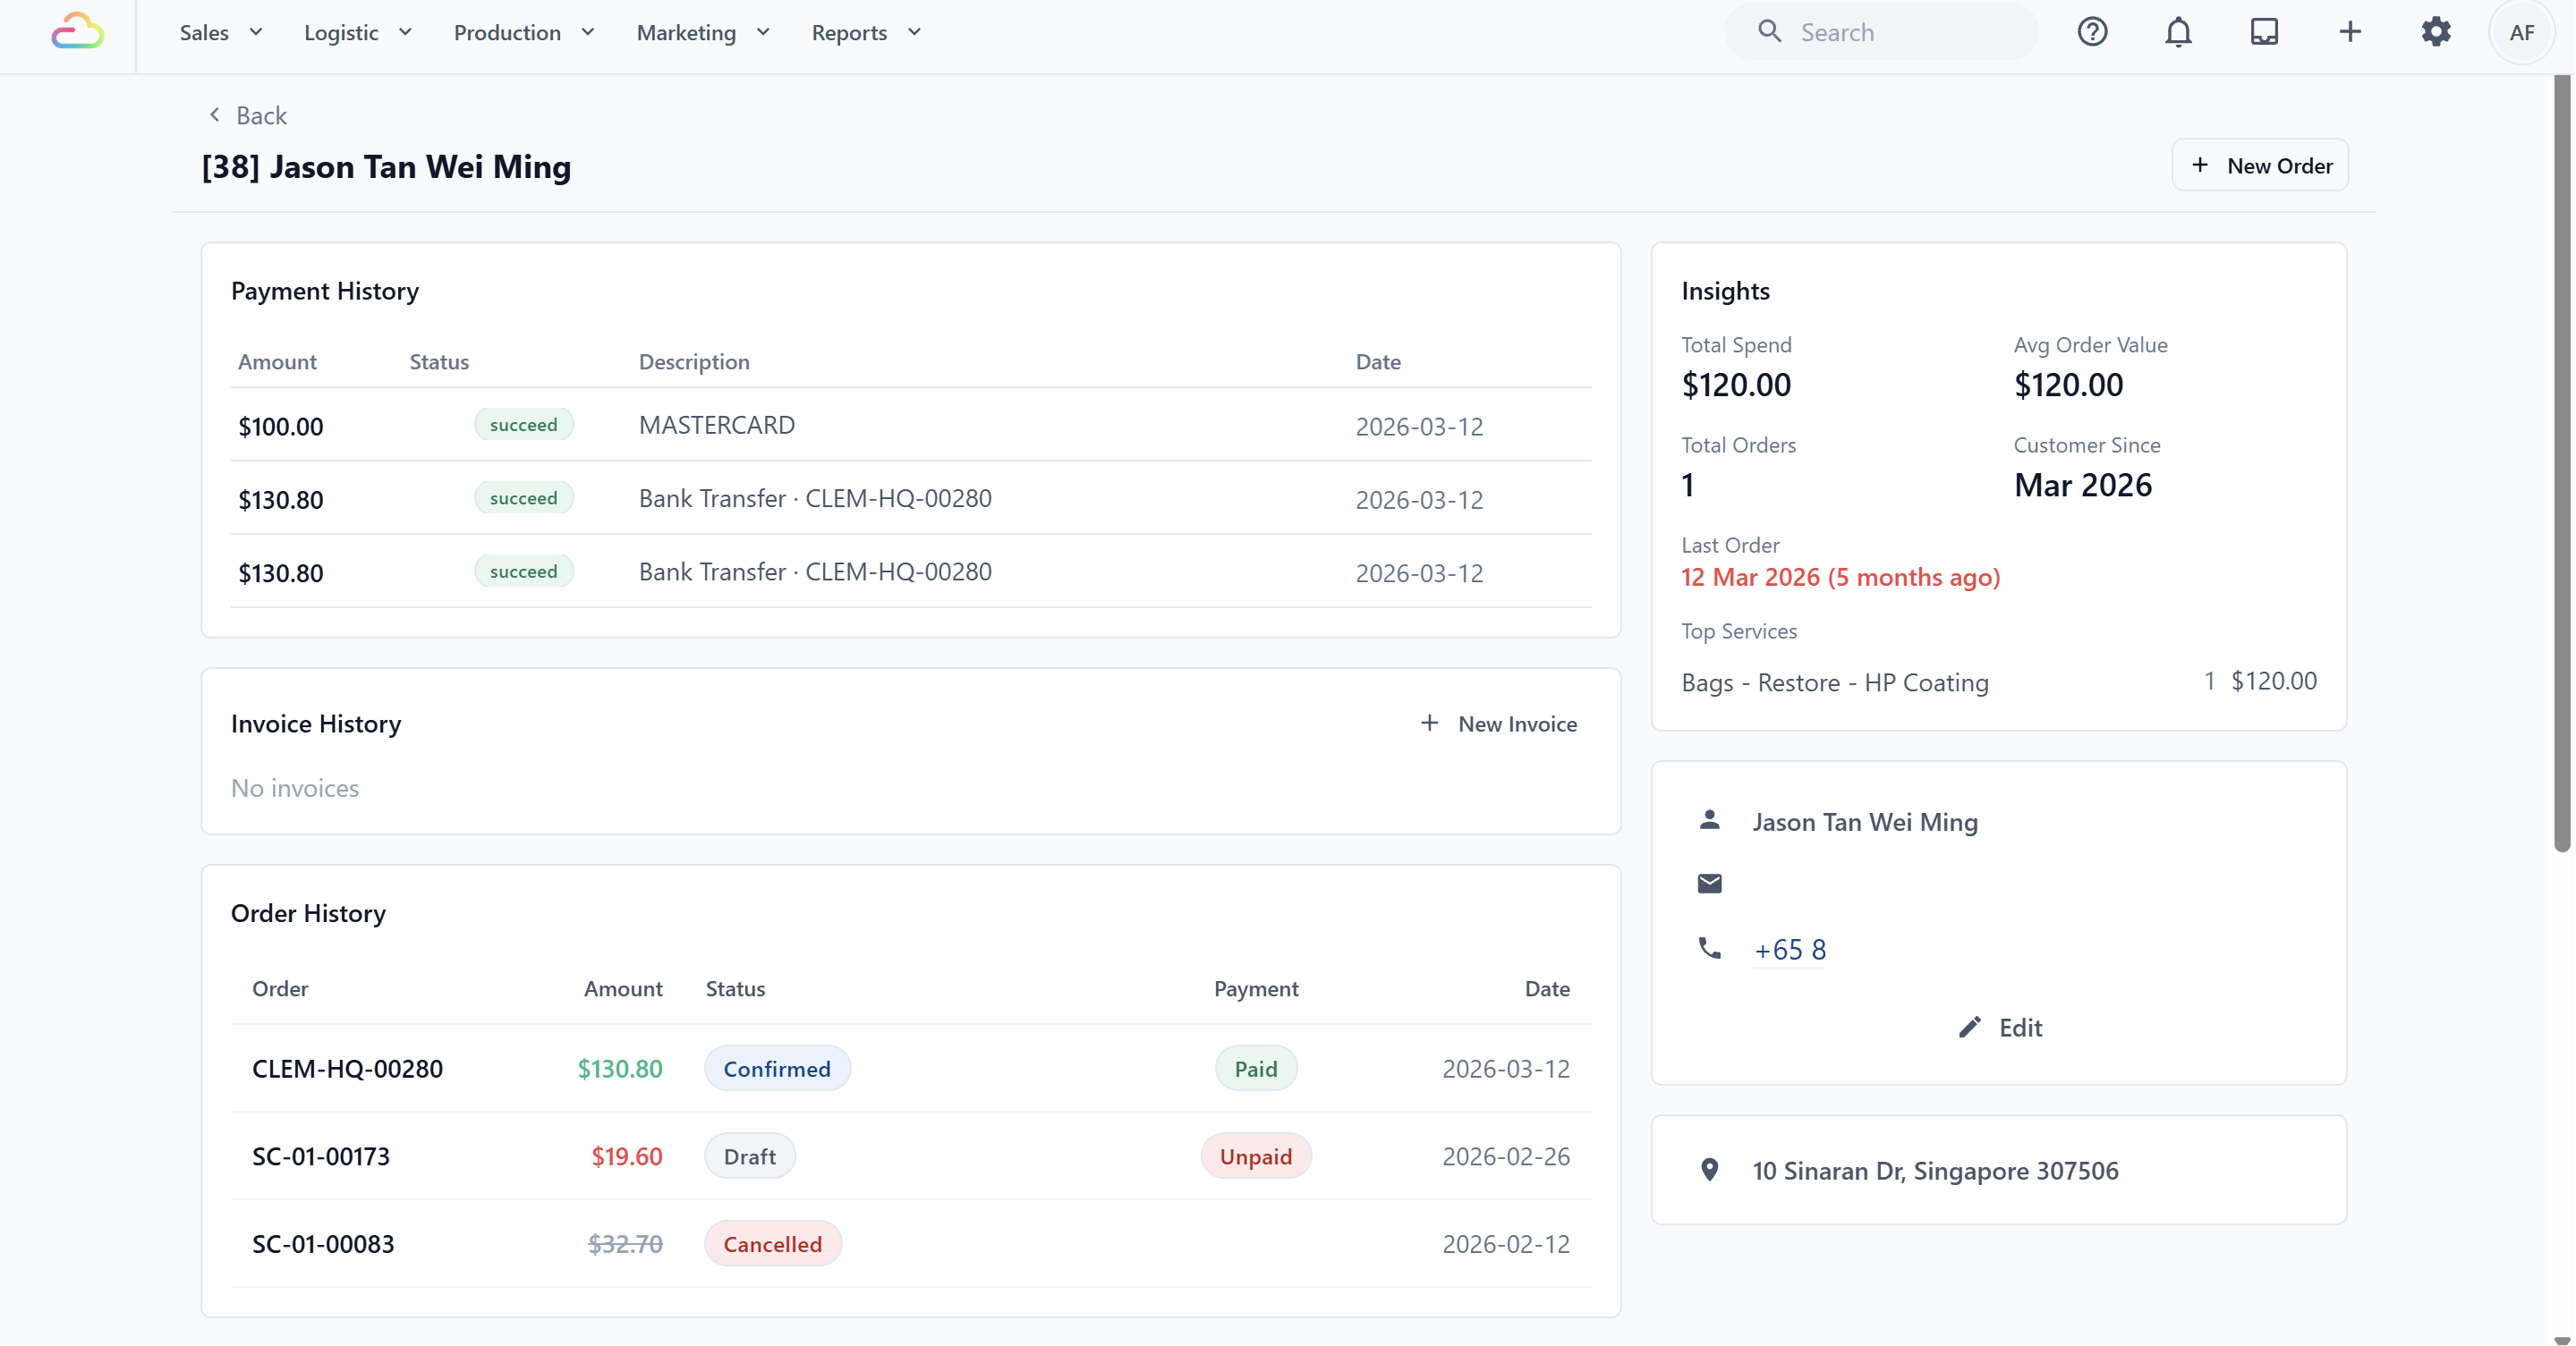
Task: Click the 2026-02-26 order date
Action: (1506, 1156)
